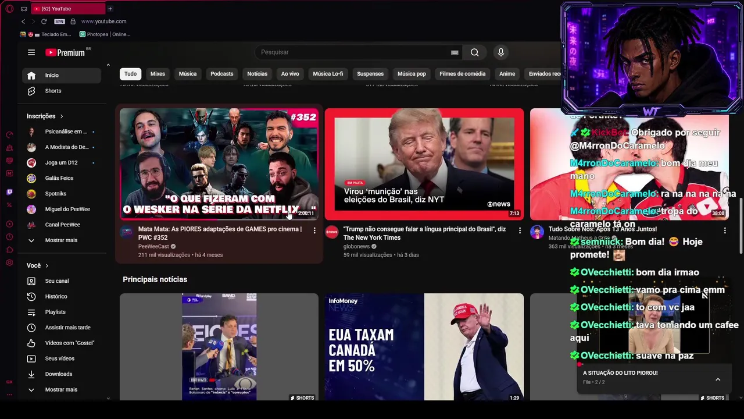Open a new browser tab
Image resolution: width=744 pixels, height=419 pixels.
[x=110, y=9]
